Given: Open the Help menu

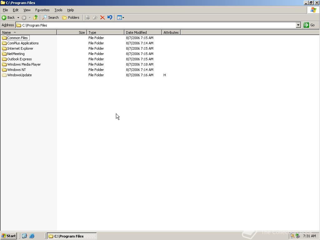Looking at the screenshot, I should tap(70, 10).
